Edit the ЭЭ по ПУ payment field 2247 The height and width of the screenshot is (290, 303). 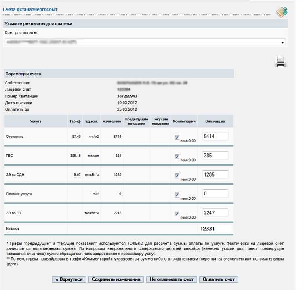tap(215, 213)
